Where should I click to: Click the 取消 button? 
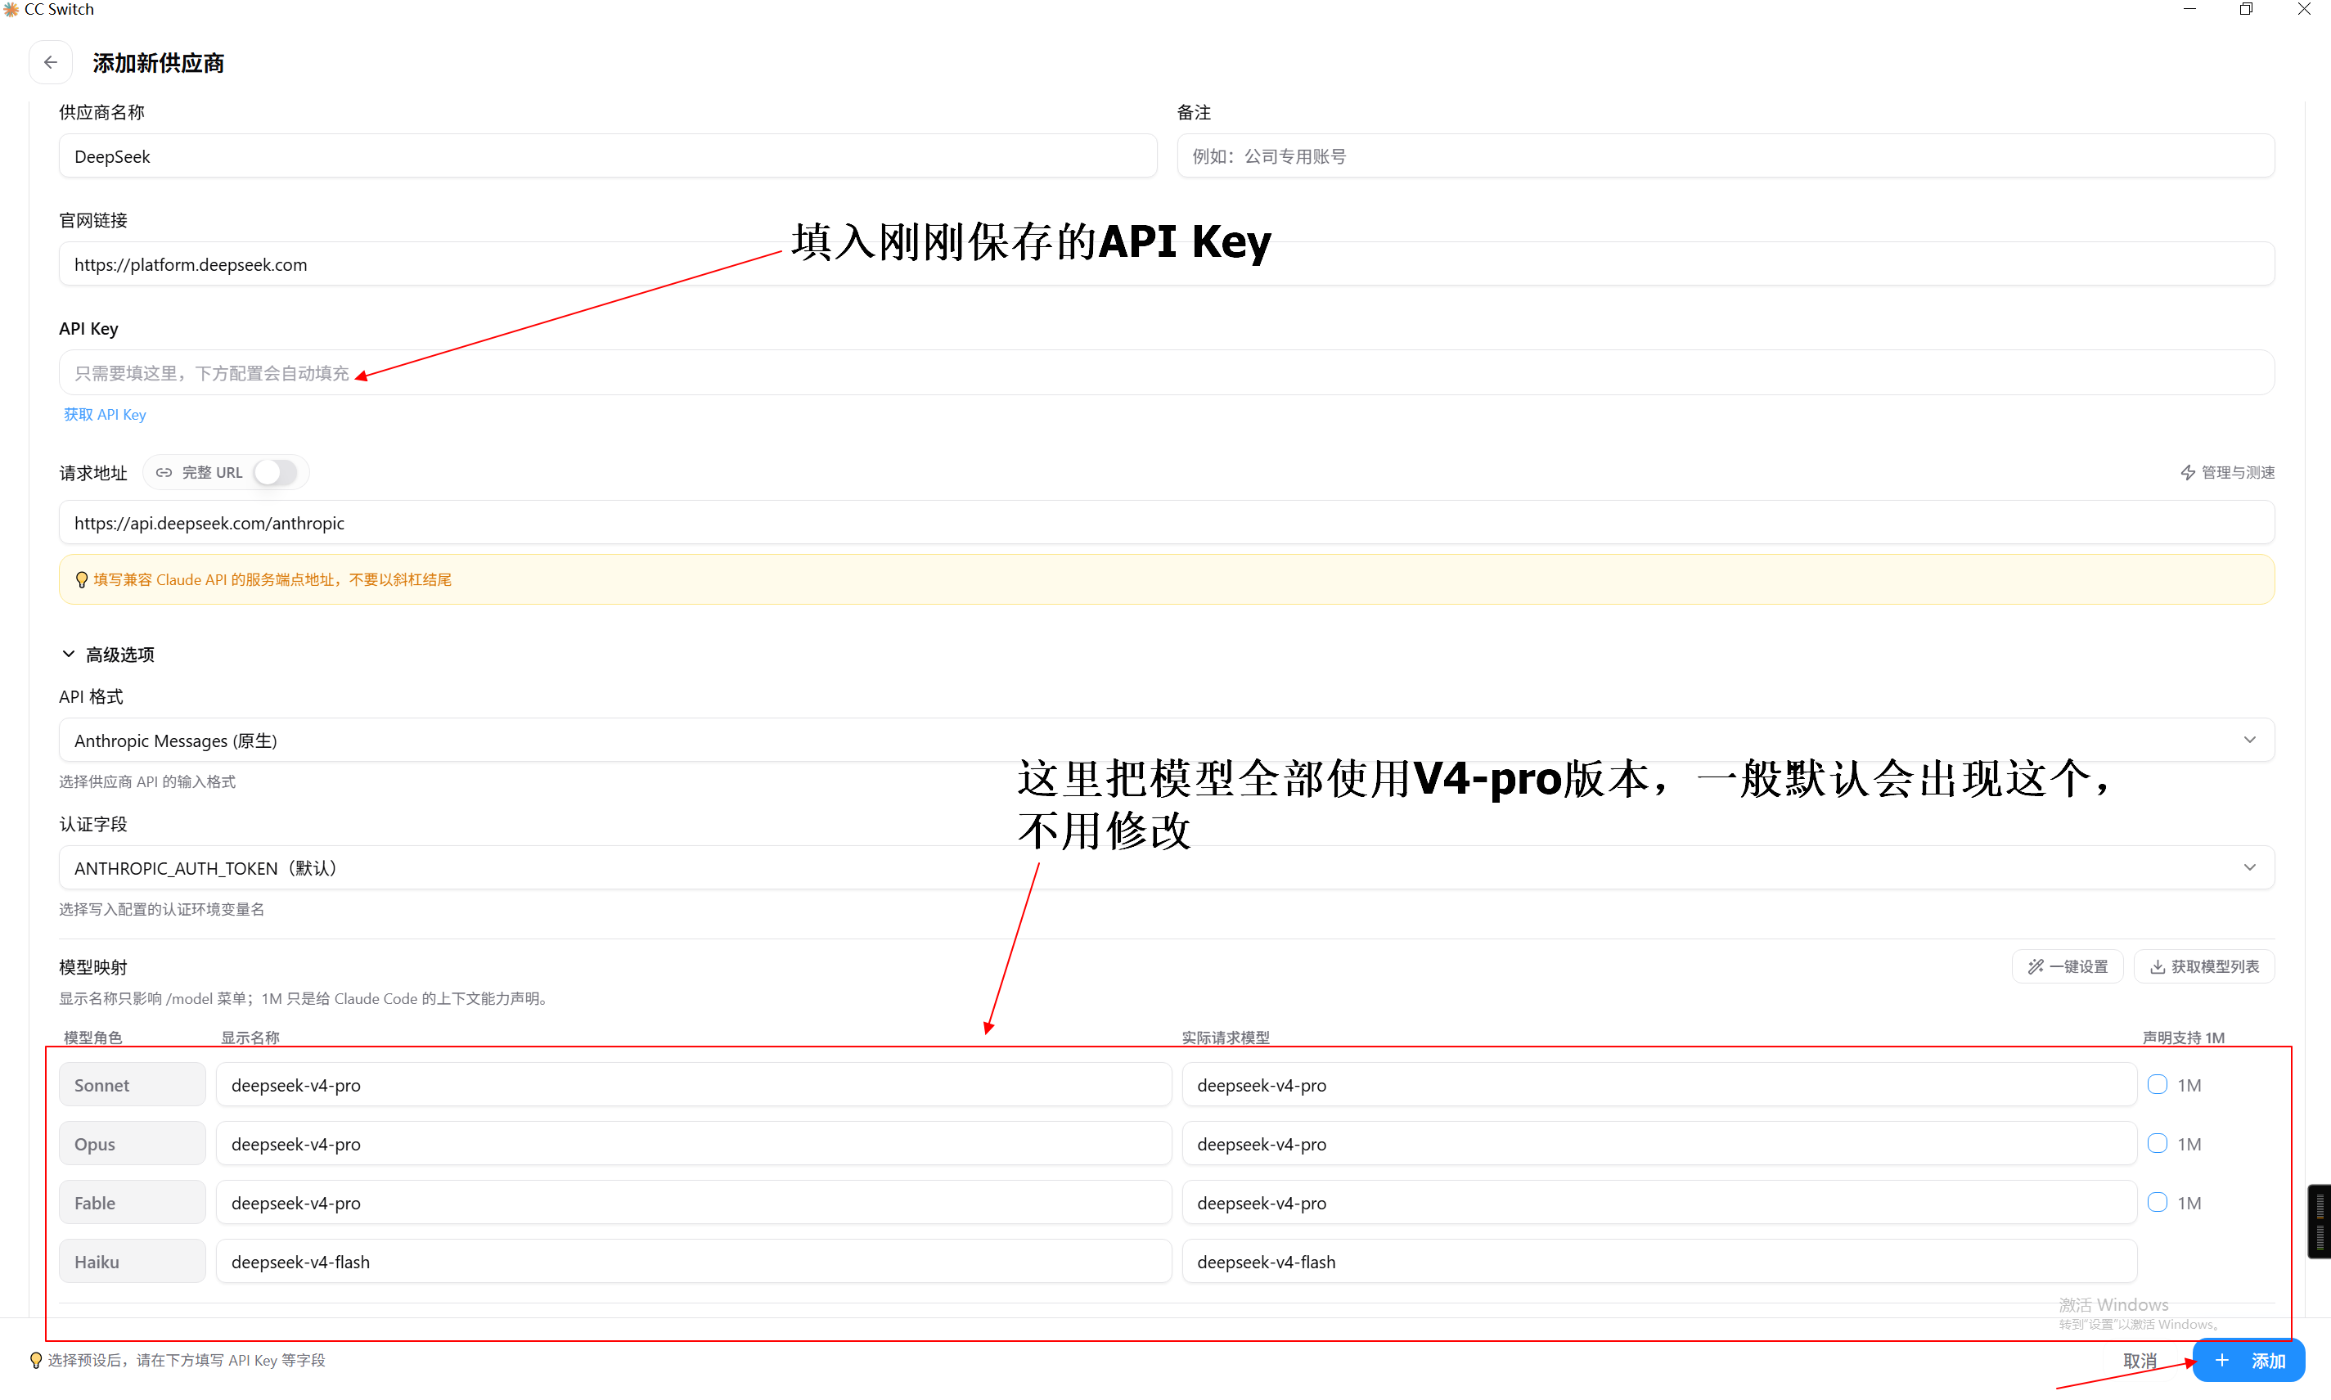tap(2140, 1362)
